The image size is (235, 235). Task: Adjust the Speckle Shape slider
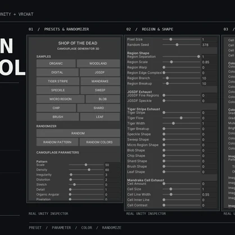pos(182,134)
